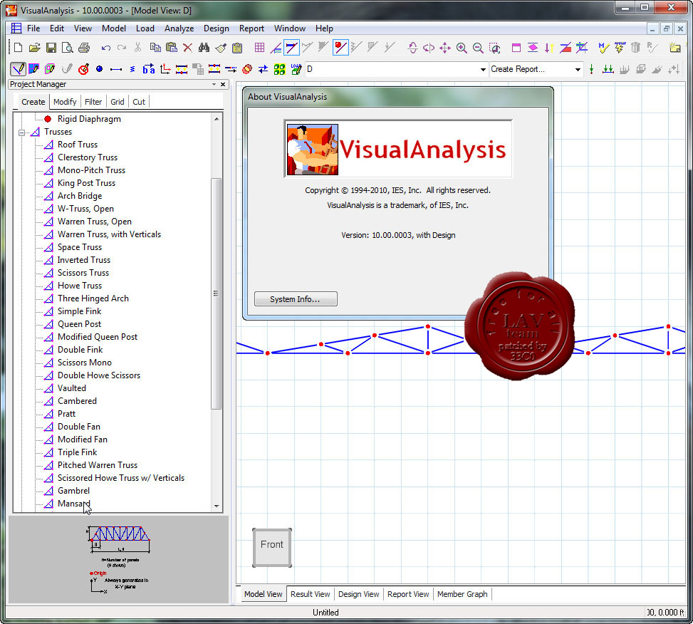This screenshot has height=624, width=693.
Task: Close the Project Manager panel
Action: click(x=223, y=84)
